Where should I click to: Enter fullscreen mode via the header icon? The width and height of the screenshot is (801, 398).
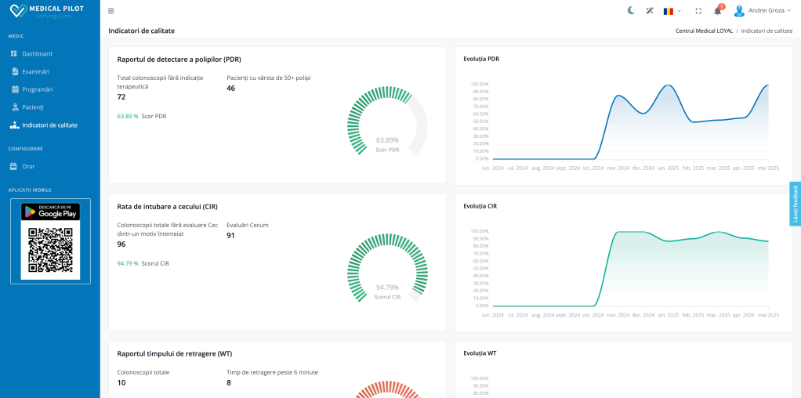698,11
